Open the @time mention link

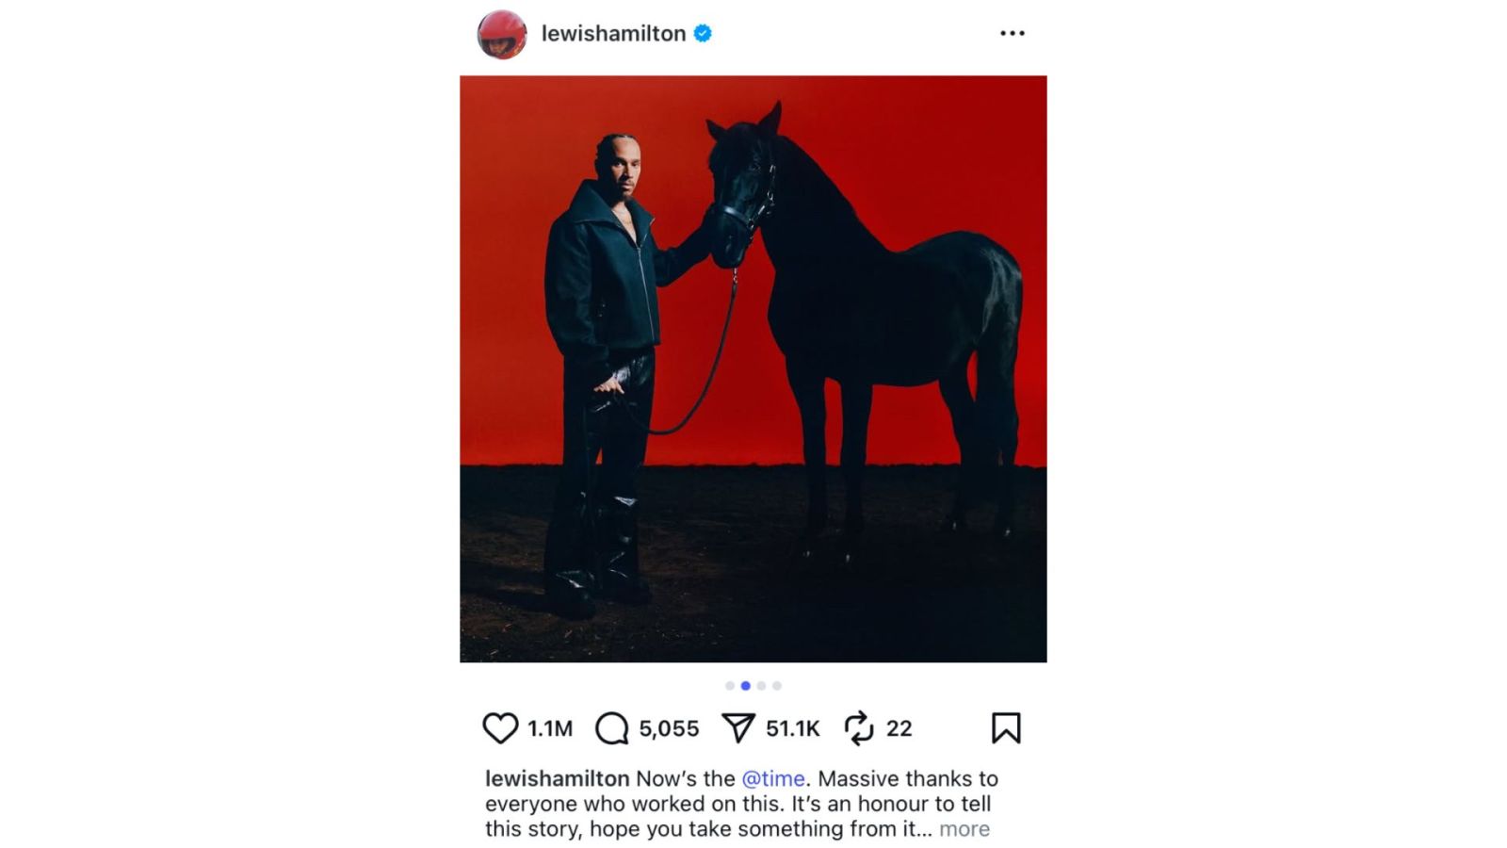[773, 778]
